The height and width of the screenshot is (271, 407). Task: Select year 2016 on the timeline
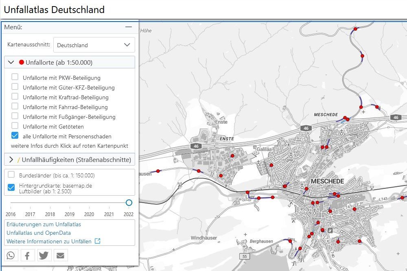pos(11,214)
